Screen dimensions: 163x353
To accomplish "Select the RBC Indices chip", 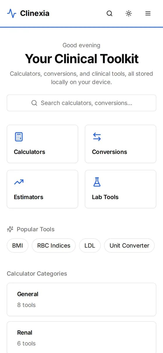I will 54,246.
